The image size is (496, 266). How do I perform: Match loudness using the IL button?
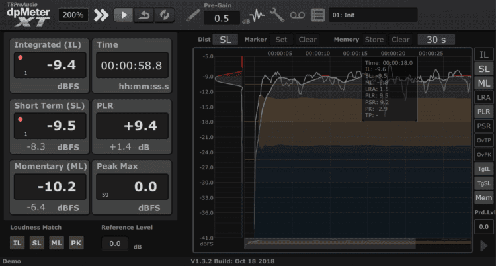coord(17,243)
